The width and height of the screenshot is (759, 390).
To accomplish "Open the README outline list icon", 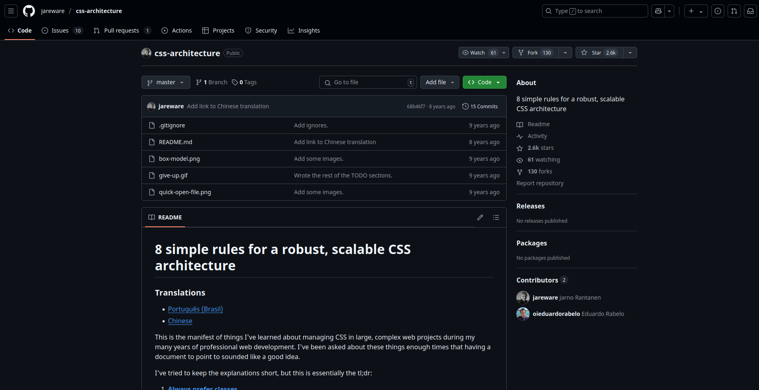I will (x=496, y=217).
